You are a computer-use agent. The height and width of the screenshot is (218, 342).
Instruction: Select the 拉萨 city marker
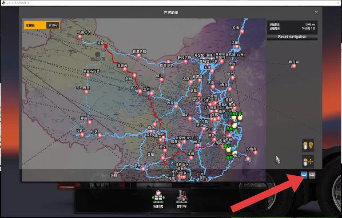point(82,134)
